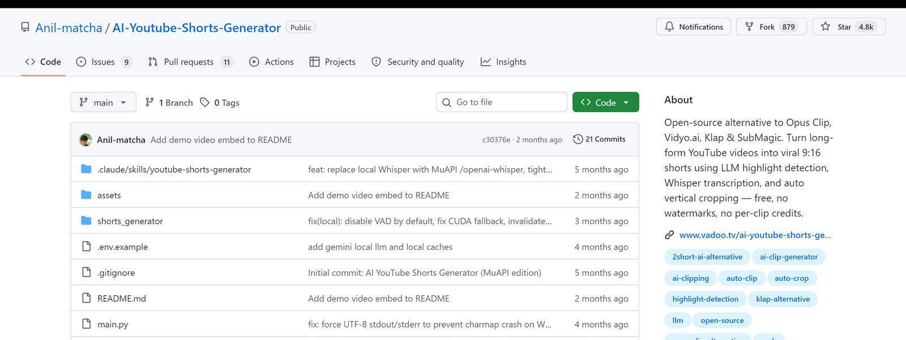Open commit hash c30376e
The height and width of the screenshot is (340, 906).
coord(496,139)
